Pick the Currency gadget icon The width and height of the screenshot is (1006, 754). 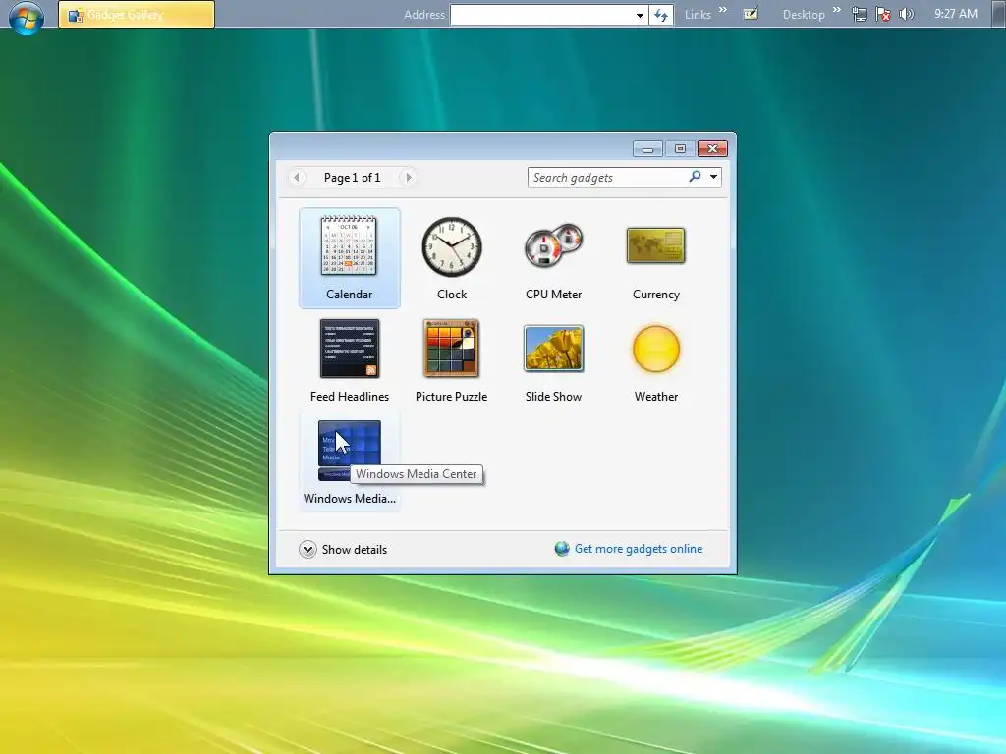pyautogui.click(x=655, y=244)
